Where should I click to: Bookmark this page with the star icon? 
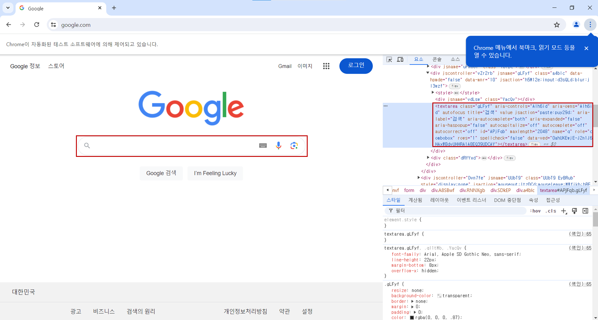(x=556, y=25)
